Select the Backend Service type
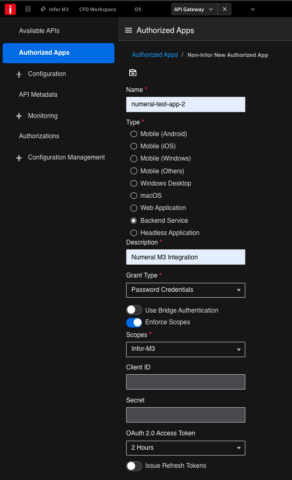Viewport: 292px width, 480px height. tap(134, 221)
